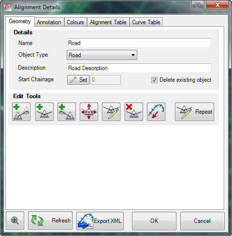Viewport: 232px width, 236px height.
Task: Select the move IP tool with red arrows
Action: pyautogui.click(x=89, y=112)
